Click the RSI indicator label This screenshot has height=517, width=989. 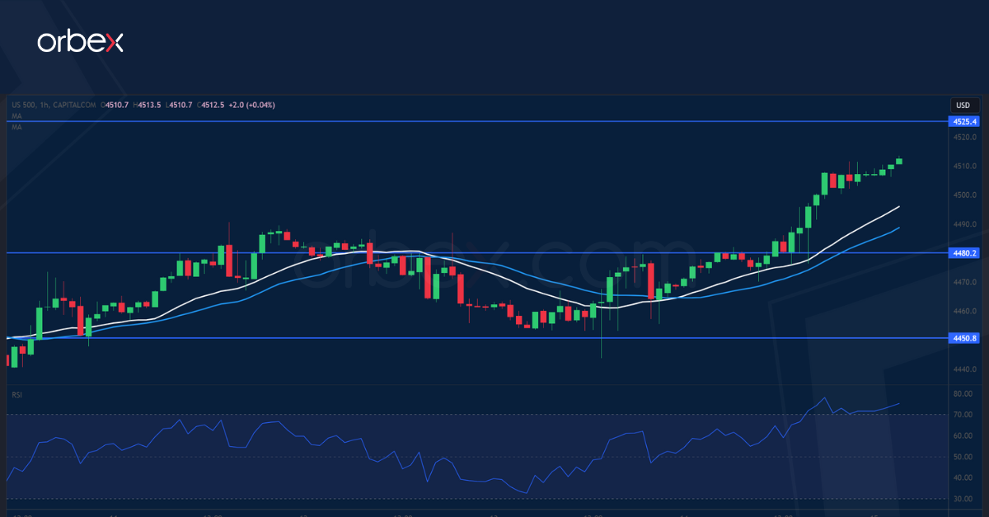click(16, 395)
